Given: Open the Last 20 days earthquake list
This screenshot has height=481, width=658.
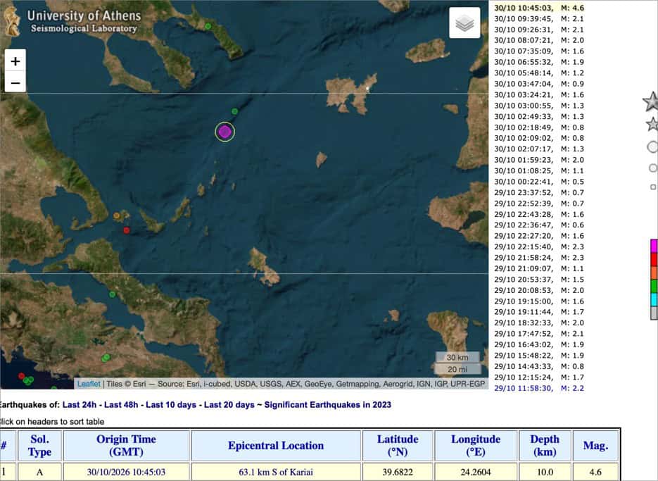Looking at the screenshot, I should point(229,405).
